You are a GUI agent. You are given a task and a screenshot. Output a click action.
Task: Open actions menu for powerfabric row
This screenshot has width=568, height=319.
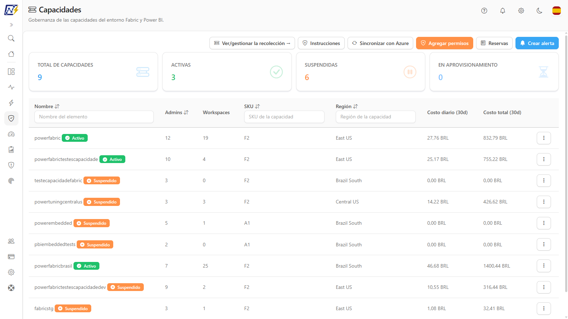coord(544,138)
